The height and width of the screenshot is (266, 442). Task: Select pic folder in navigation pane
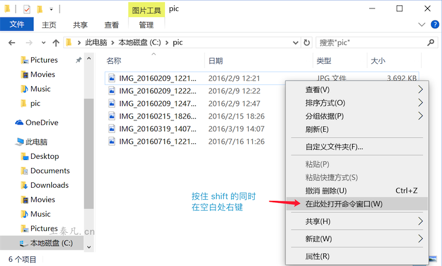tap(31, 104)
